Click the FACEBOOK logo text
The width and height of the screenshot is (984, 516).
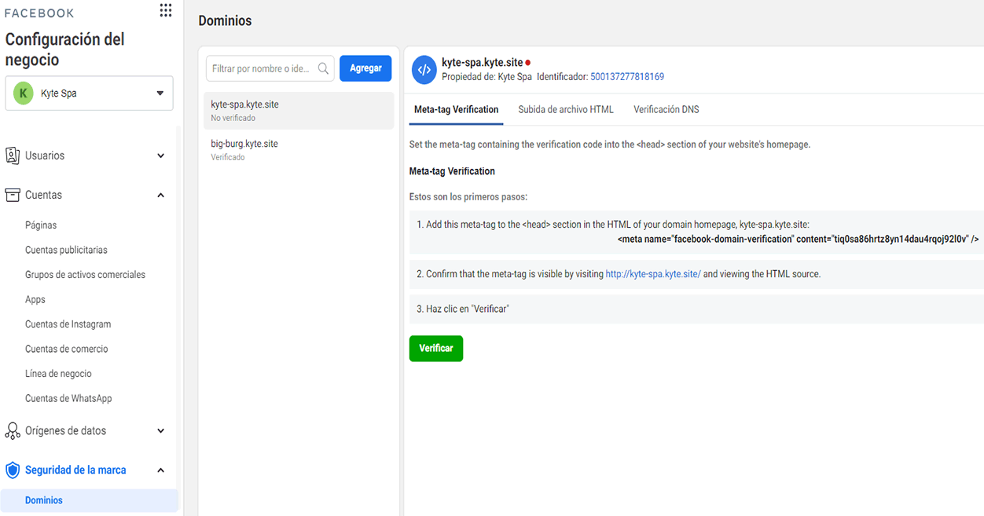(x=39, y=13)
